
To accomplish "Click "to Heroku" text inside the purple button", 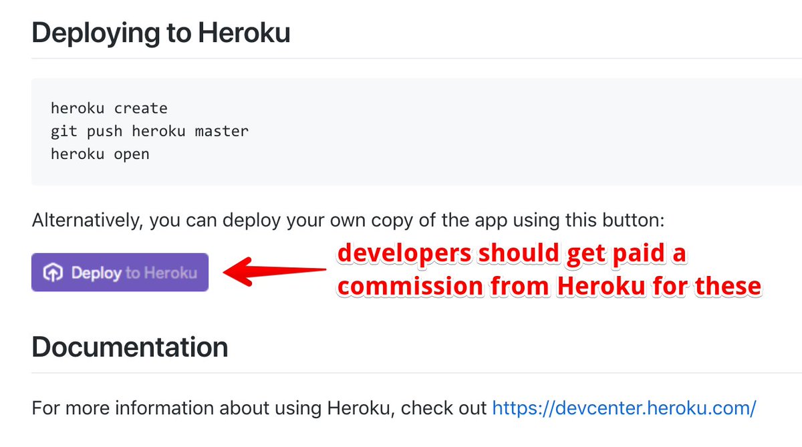I will (x=161, y=273).
